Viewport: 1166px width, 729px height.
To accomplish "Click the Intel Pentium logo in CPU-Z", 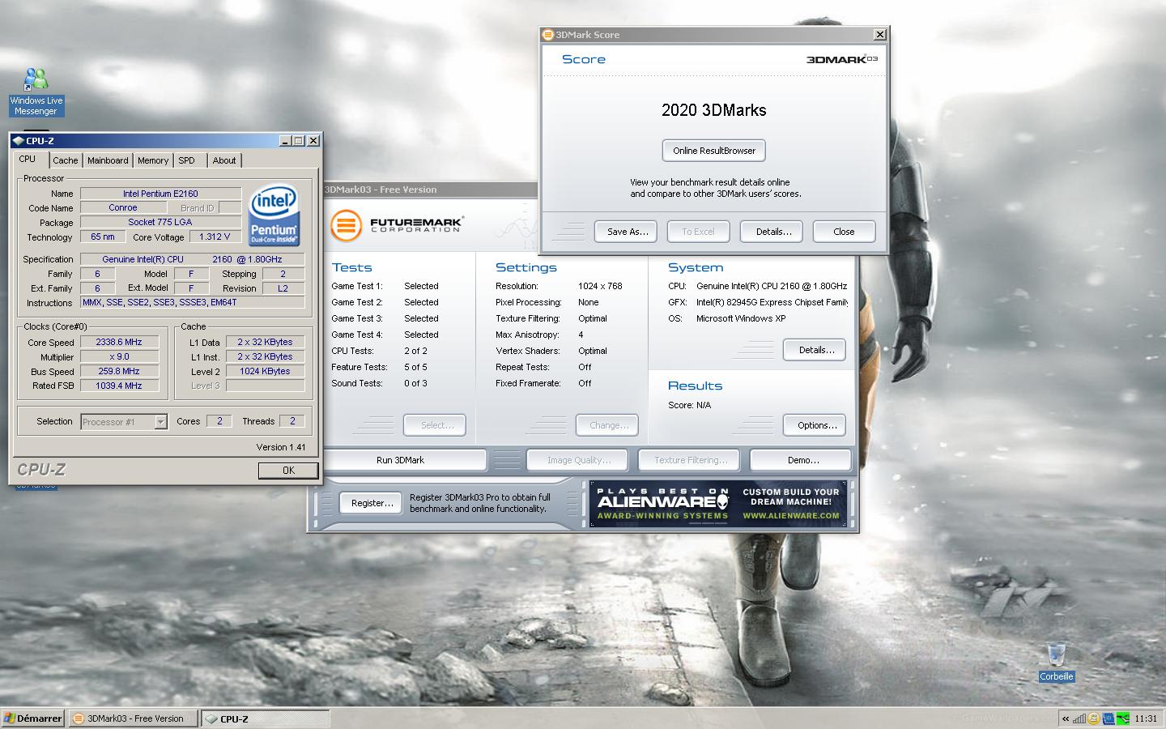I will [x=274, y=215].
